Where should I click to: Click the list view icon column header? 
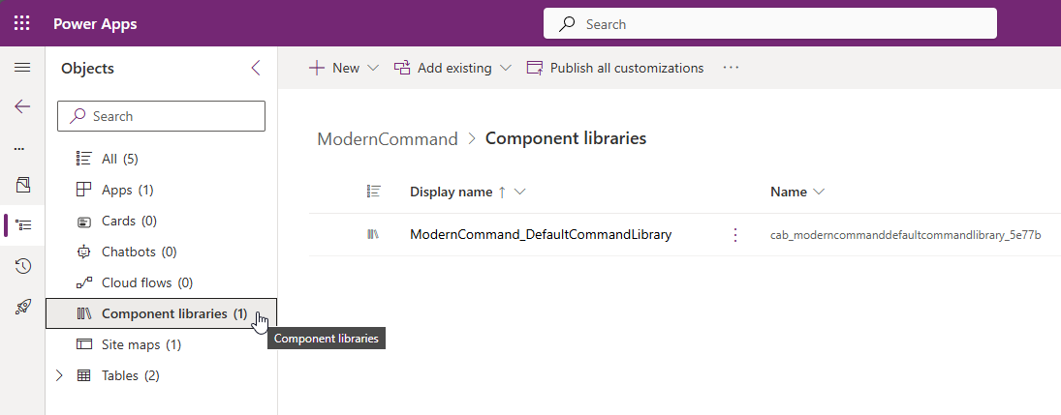click(373, 192)
